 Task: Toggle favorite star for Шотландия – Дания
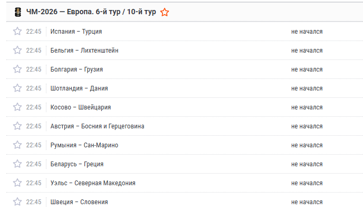click(17, 88)
